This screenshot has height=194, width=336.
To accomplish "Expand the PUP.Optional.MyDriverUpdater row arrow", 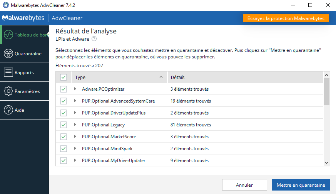I will coord(75,160).
